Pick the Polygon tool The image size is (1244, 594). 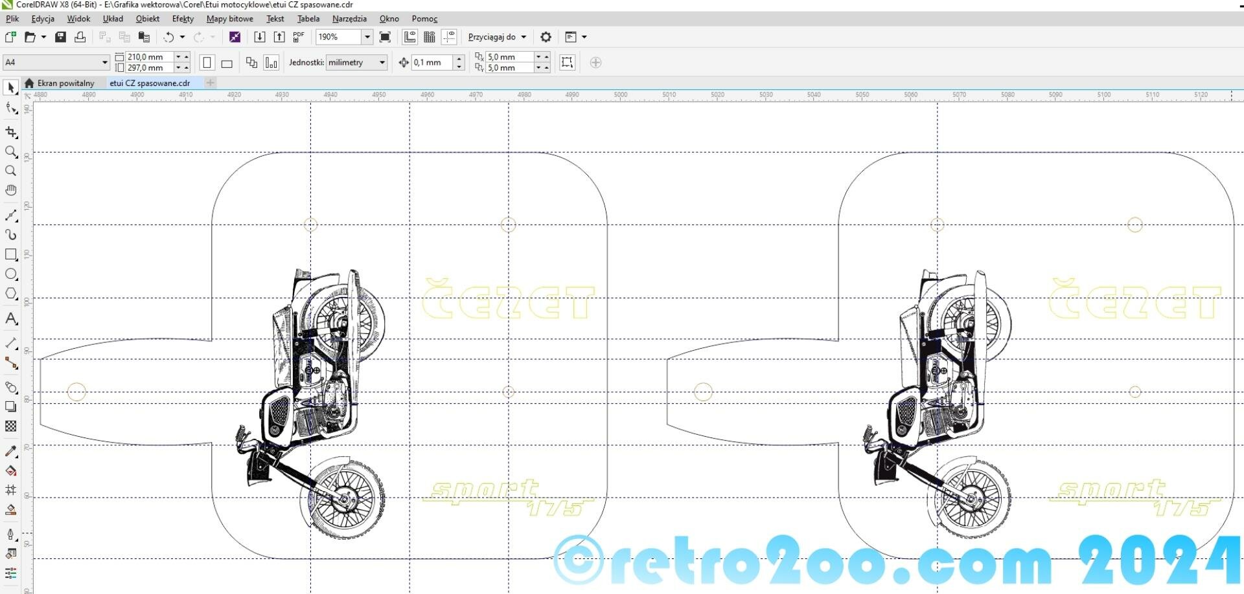point(11,294)
